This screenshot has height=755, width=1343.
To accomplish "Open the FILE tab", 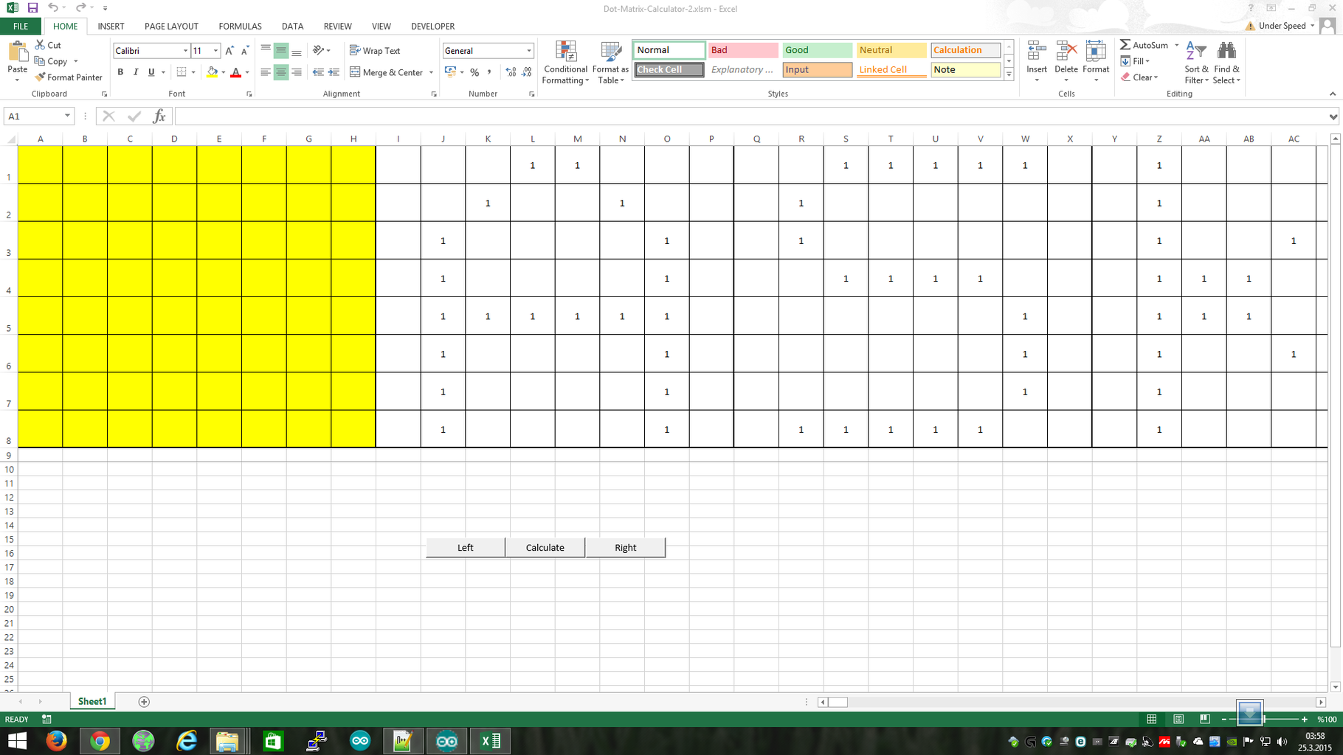I will click(x=21, y=26).
